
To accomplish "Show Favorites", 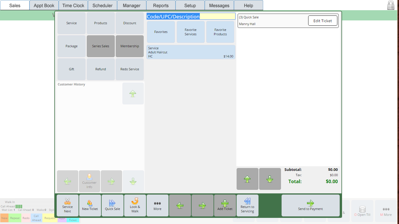I will pos(161,32).
